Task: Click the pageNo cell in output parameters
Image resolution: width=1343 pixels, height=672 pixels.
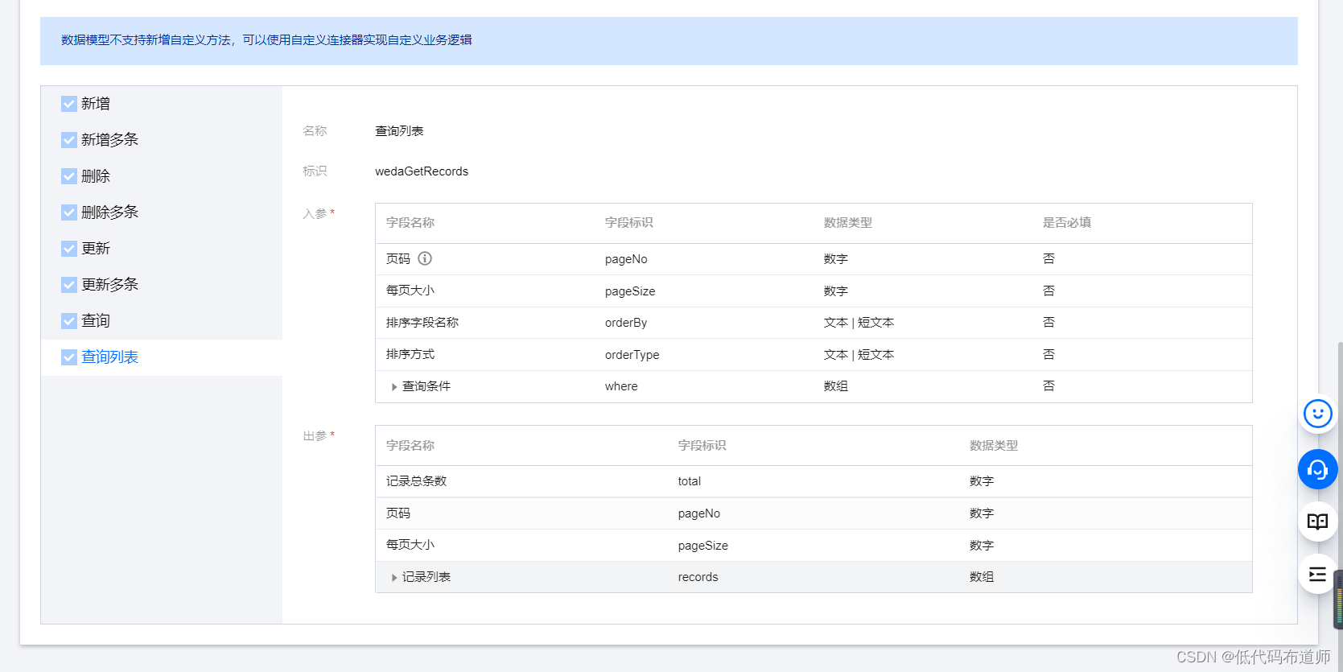Action: pyautogui.click(x=699, y=513)
